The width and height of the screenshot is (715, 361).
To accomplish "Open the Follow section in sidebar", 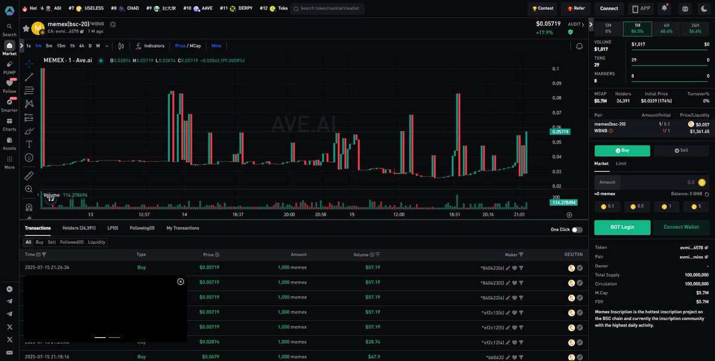I will click(x=10, y=86).
